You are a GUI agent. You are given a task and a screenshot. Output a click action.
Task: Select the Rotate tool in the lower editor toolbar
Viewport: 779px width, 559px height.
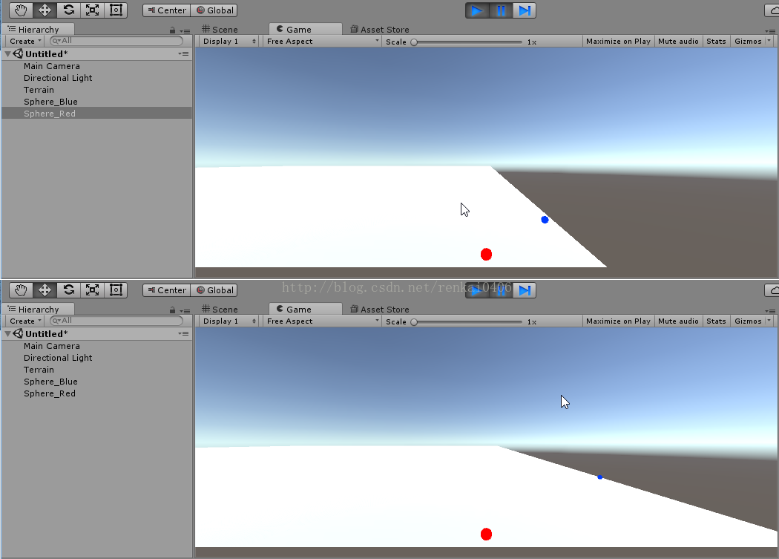point(68,290)
